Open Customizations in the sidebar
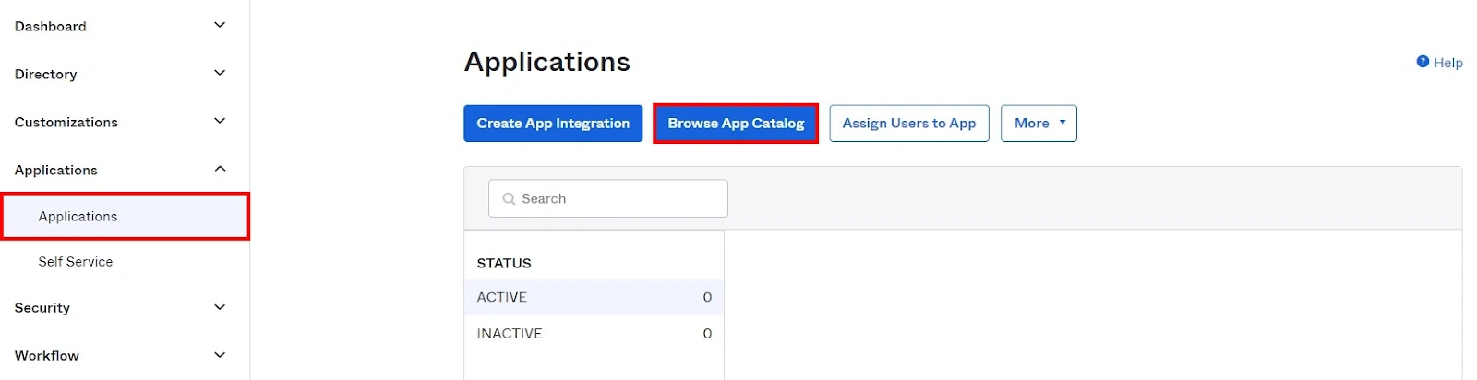Screen dimensions: 1477x380 [x=66, y=123]
